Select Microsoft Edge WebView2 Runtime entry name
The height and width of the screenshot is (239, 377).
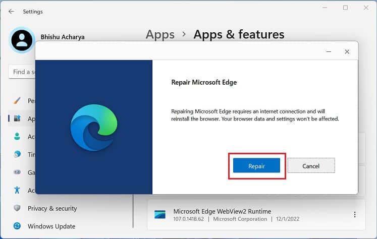click(x=222, y=211)
